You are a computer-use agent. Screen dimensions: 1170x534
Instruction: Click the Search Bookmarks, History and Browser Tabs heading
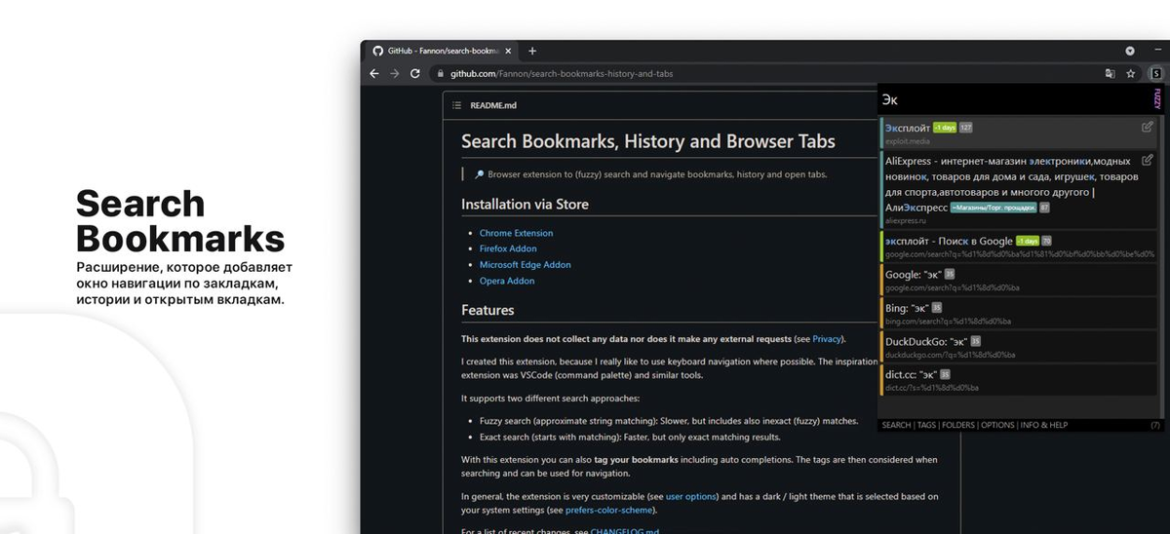pos(648,141)
